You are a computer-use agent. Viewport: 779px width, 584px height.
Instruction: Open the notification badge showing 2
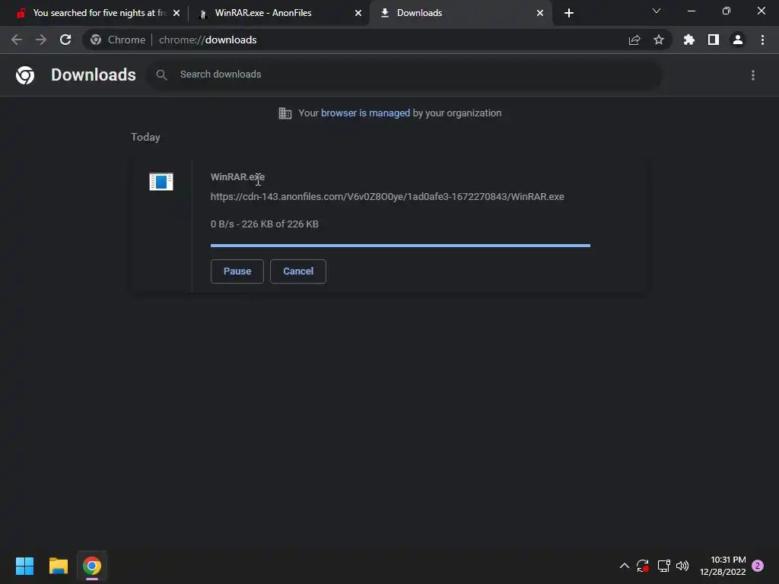coord(758,566)
